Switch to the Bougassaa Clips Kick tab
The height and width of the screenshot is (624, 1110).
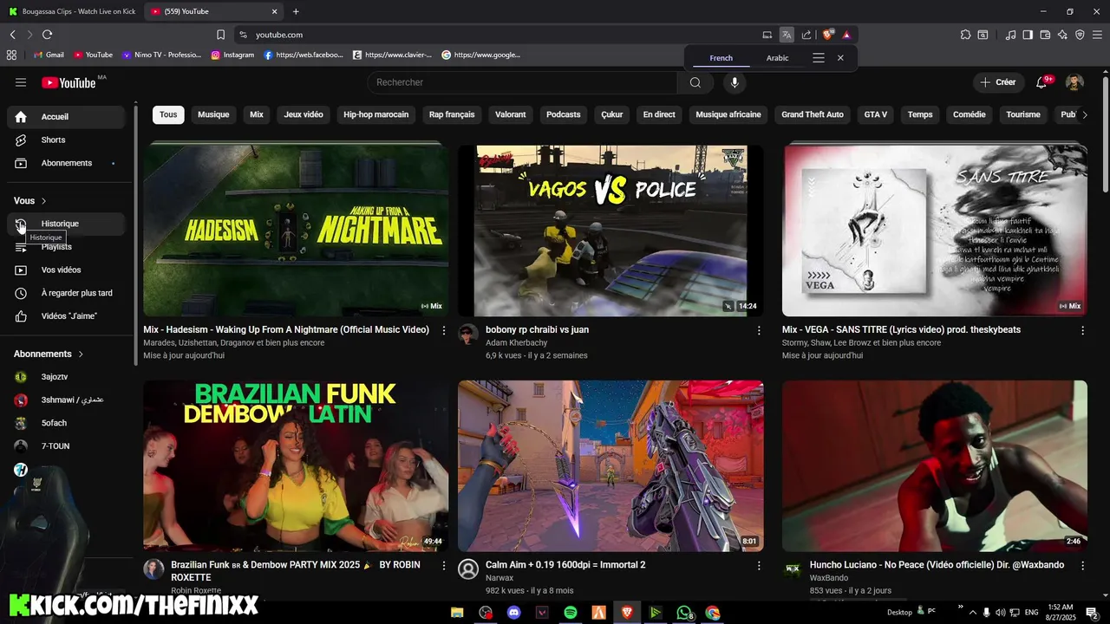pyautogui.click(x=71, y=11)
